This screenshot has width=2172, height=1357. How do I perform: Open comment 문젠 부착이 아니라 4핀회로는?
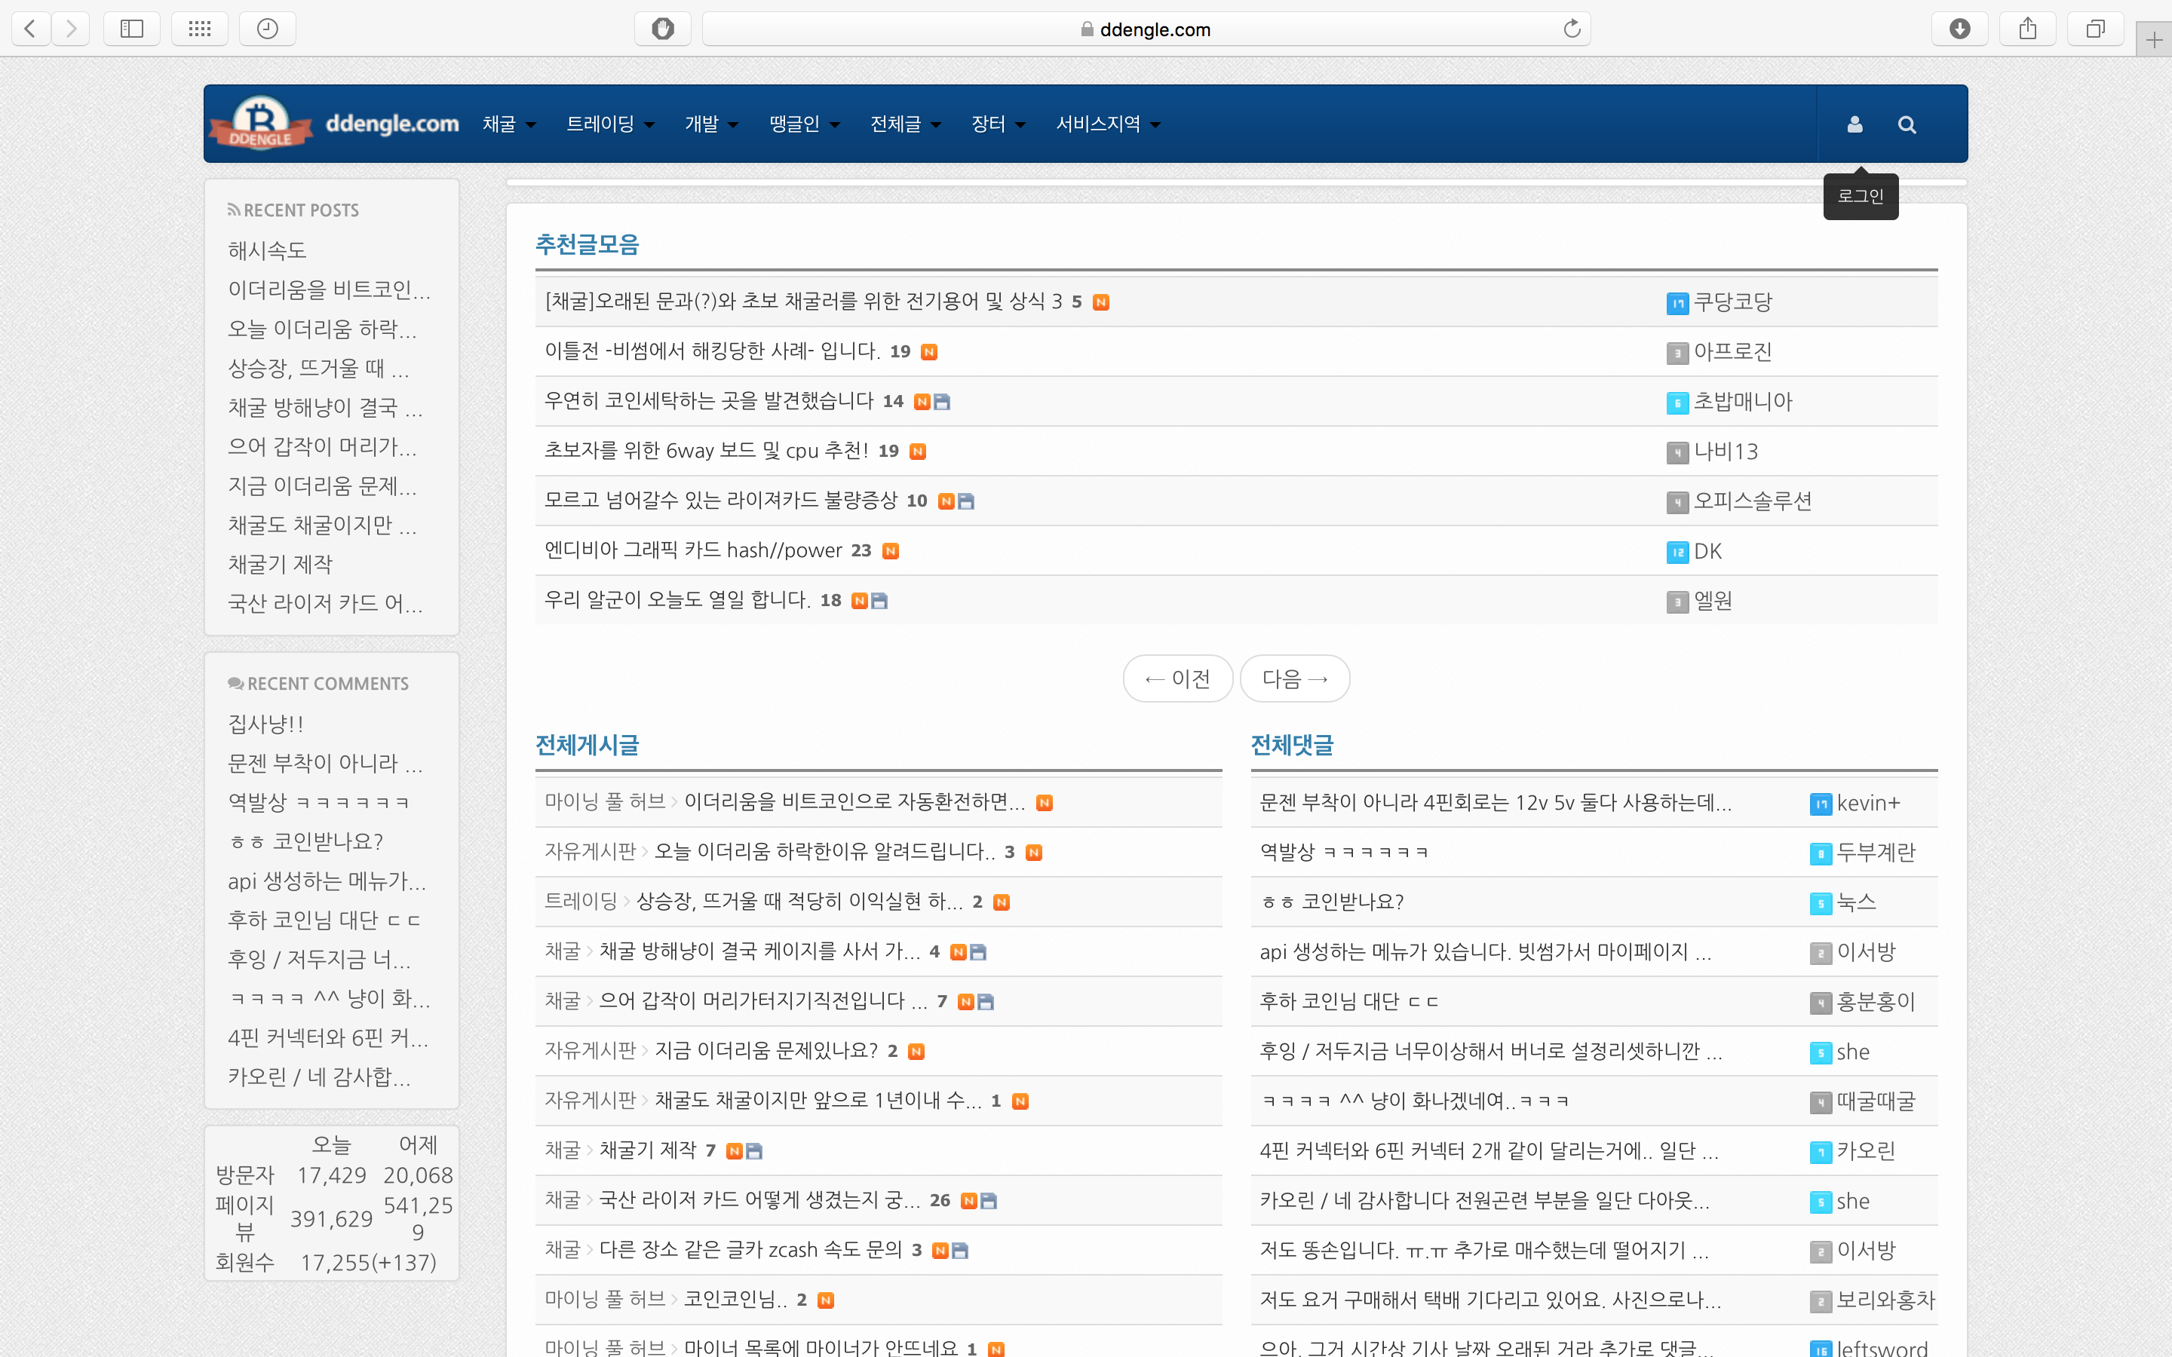(1496, 802)
